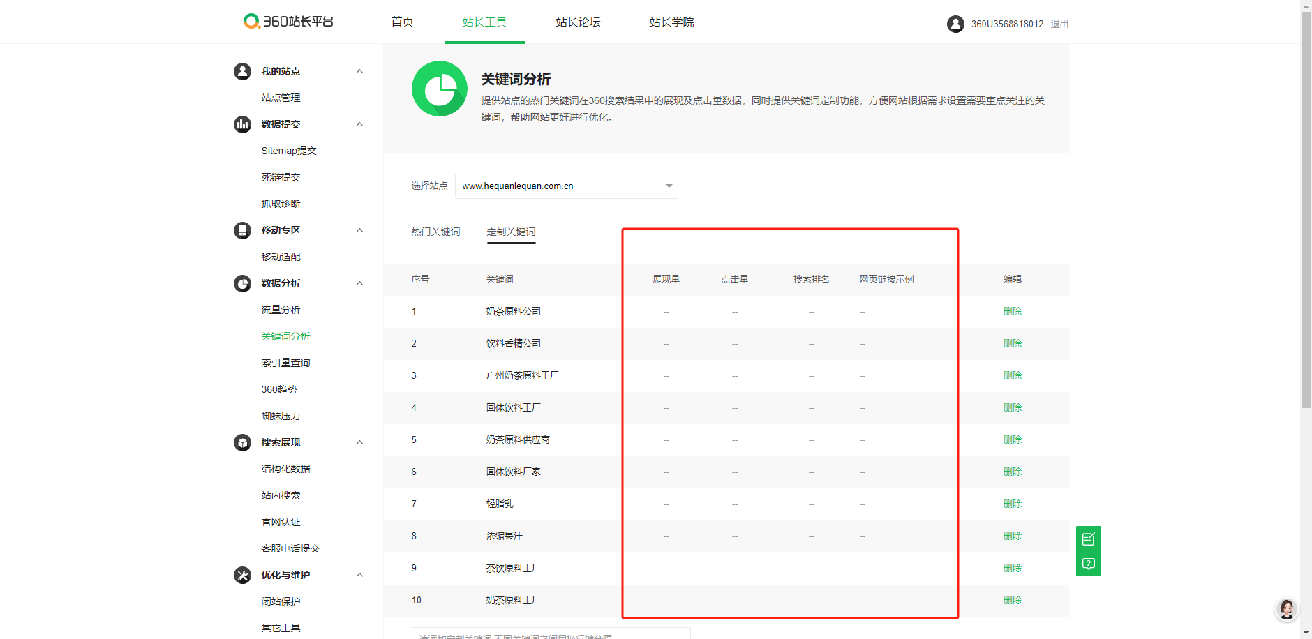Click the 优化与维护 tools icon

tap(242, 575)
